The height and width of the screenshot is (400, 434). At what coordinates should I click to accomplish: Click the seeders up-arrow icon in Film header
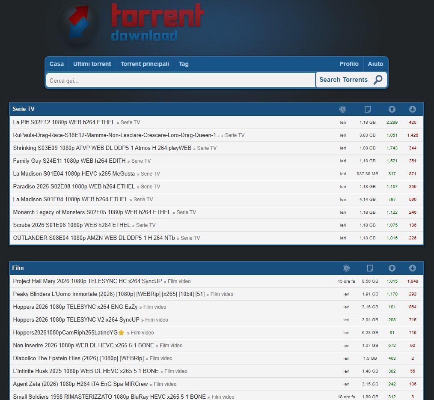coord(392,268)
